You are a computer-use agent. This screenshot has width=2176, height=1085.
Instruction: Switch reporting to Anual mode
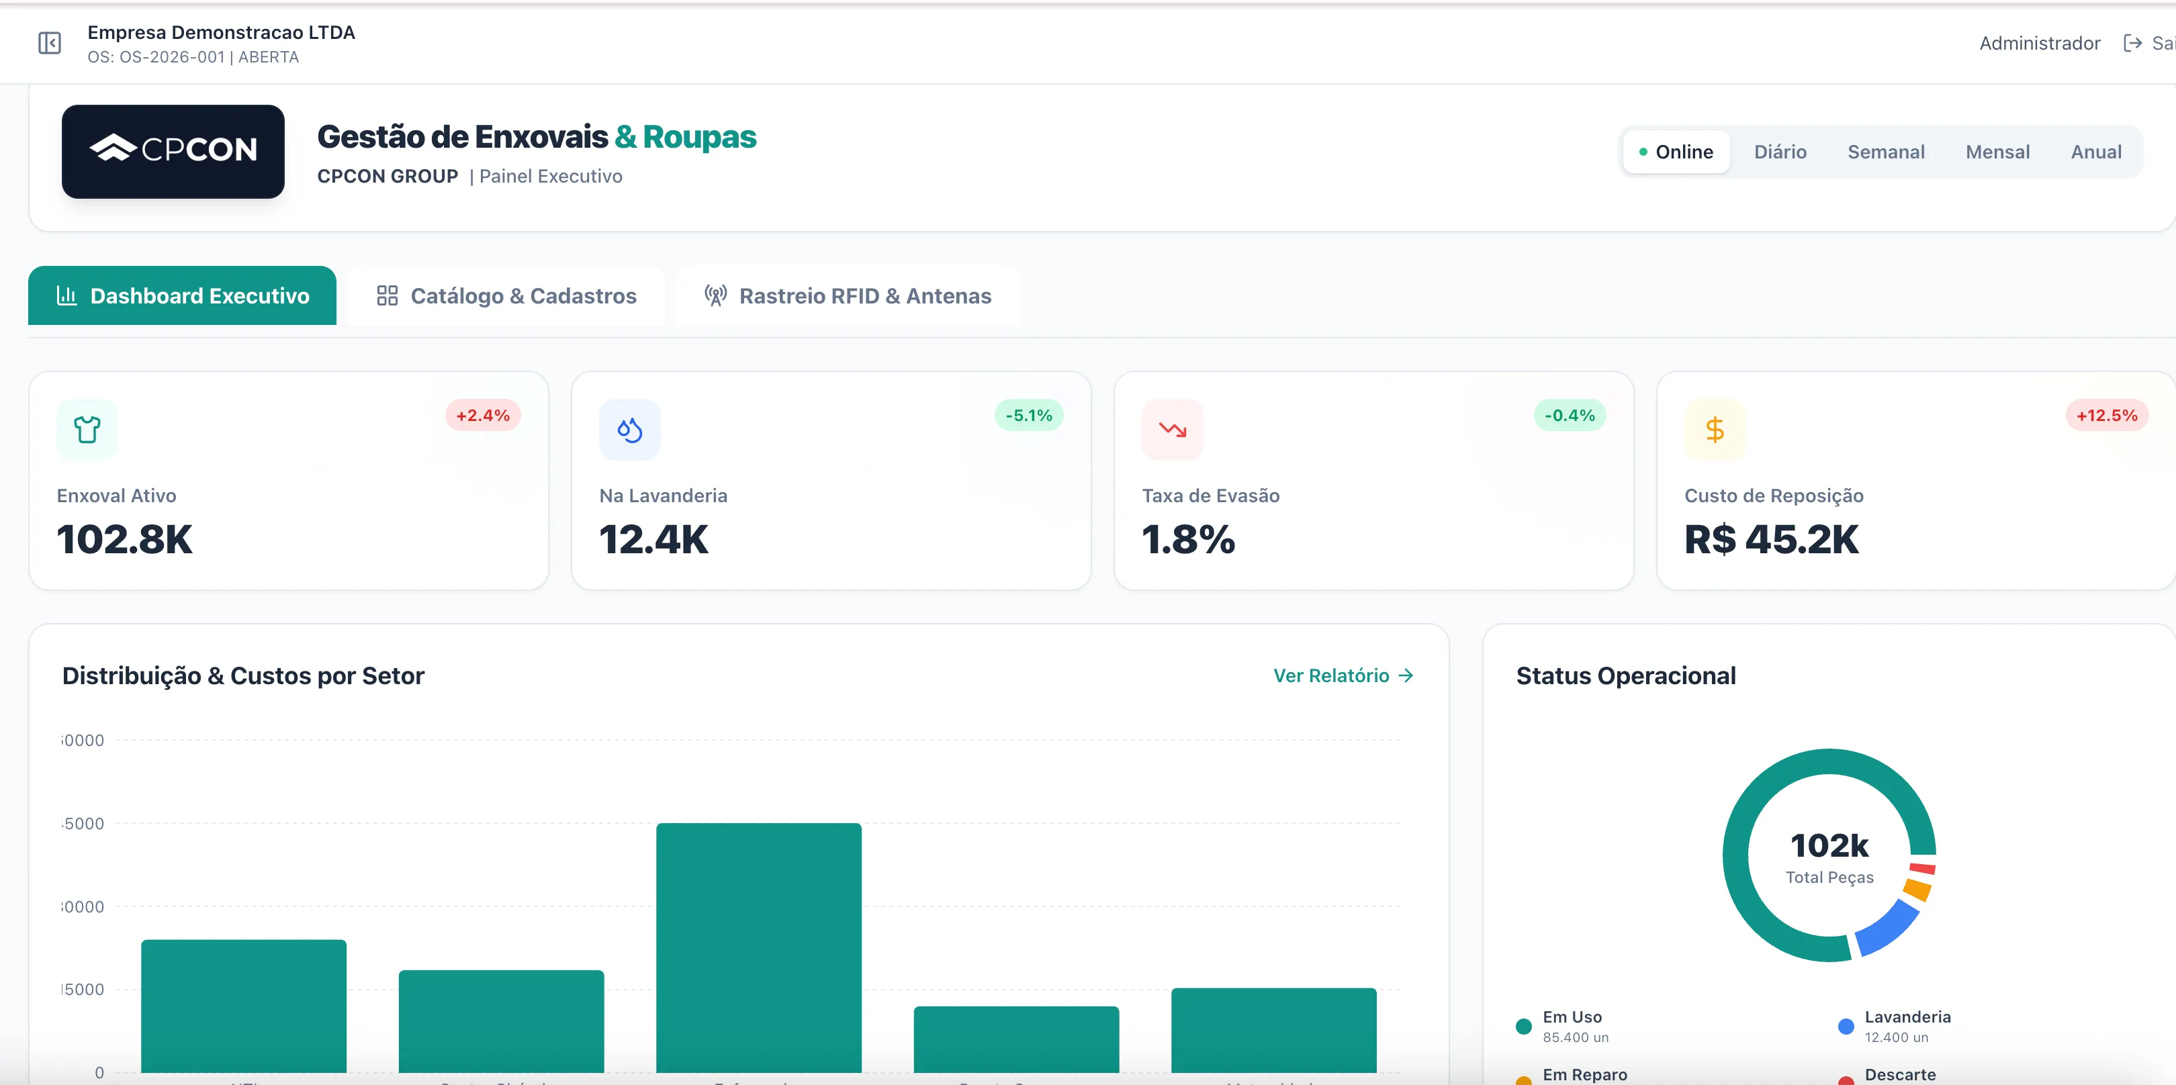(2097, 151)
